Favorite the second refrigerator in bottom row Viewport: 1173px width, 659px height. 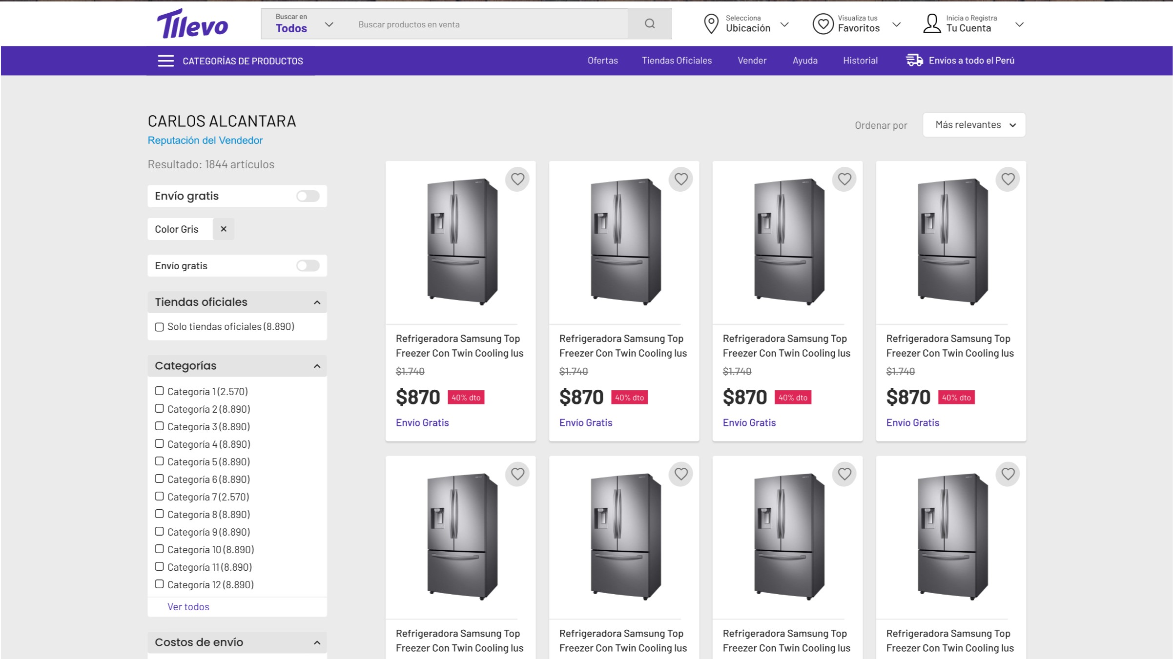[681, 474]
